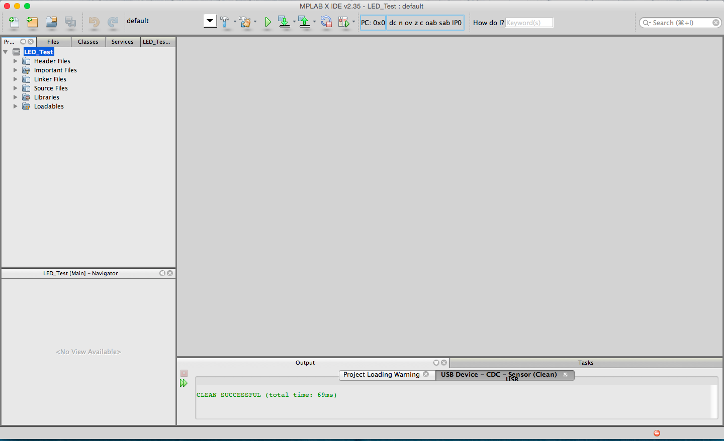The width and height of the screenshot is (724, 441).
Task: Open the project configuration dropdown
Action: coord(210,21)
